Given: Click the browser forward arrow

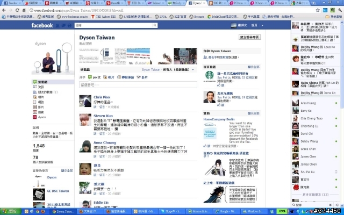Looking at the screenshot, I should pyautogui.click(x=10, y=10).
